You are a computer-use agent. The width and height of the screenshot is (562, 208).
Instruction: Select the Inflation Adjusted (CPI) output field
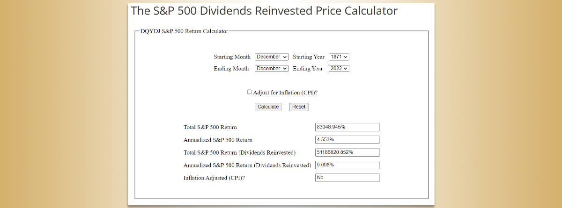(x=348, y=178)
